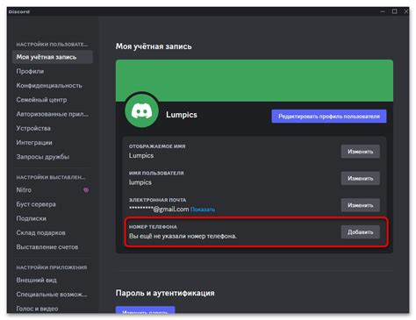Image resolution: width=416 pixels, height=320 pixels.
Task: Open Семейный центр in the sidebar
Action: point(41,100)
